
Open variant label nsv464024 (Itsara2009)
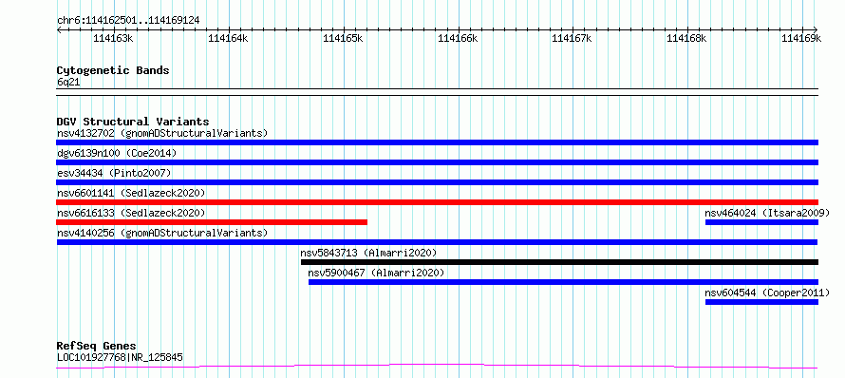click(767, 213)
